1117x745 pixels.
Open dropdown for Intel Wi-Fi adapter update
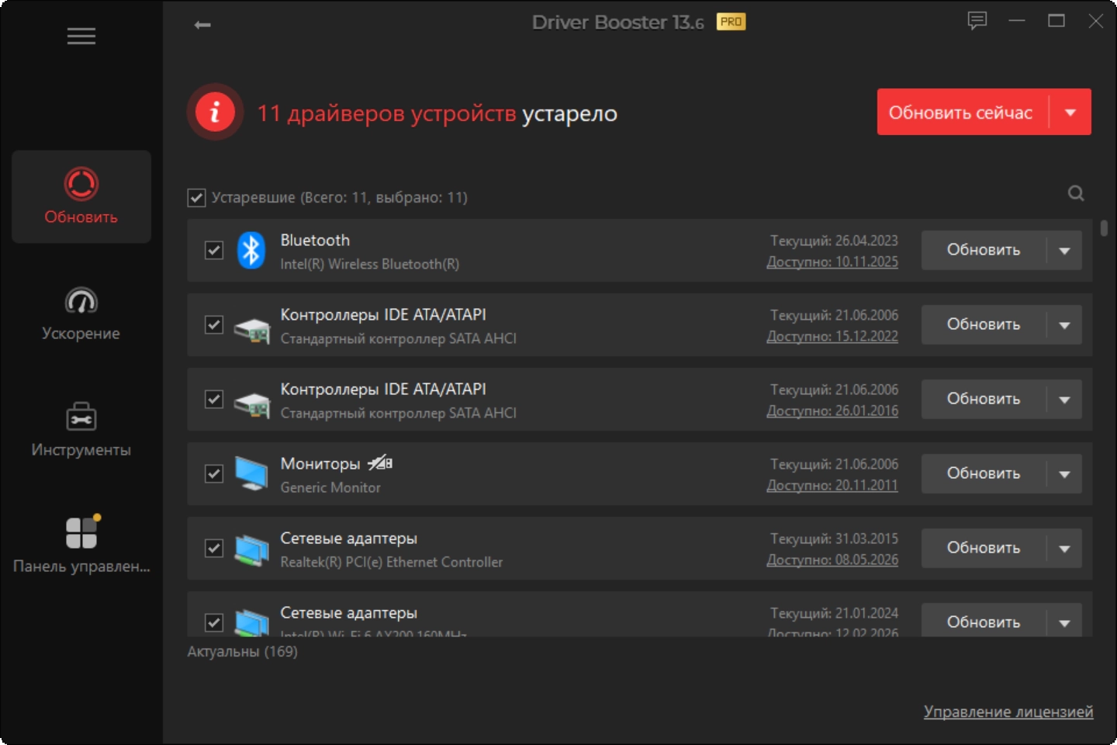click(1064, 622)
